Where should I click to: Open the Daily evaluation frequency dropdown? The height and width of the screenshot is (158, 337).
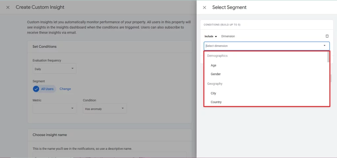pos(55,69)
